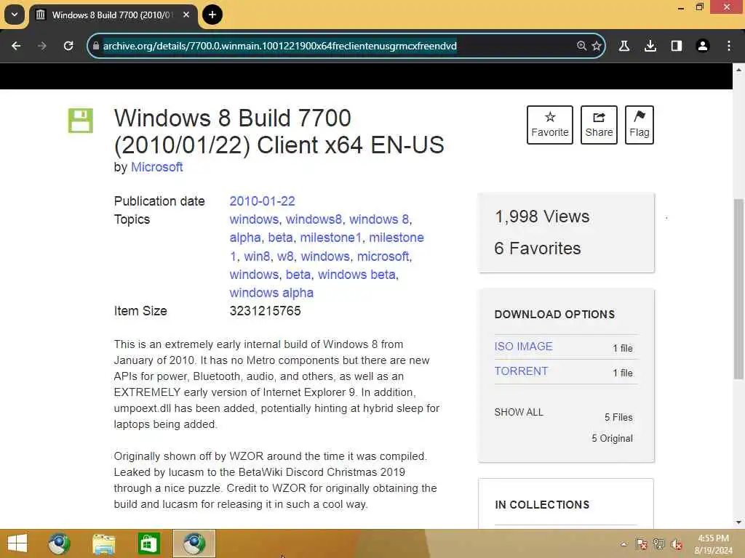The image size is (745, 558).
Task: Open the browser Downloads icon
Action: click(650, 46)
